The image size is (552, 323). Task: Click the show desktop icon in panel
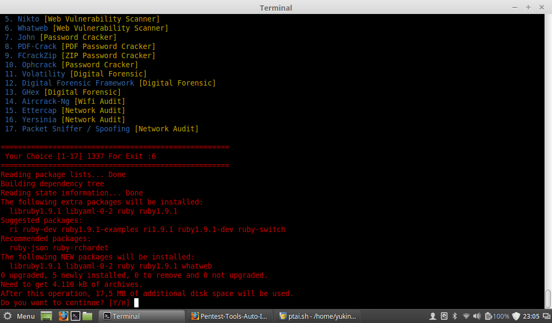tap(46, 316)
